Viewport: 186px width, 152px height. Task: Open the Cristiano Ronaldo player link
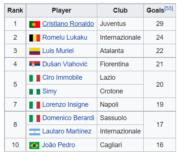coord(68,24)
